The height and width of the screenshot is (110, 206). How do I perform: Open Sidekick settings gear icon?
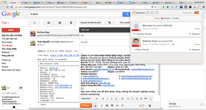[x=157, y=13]
